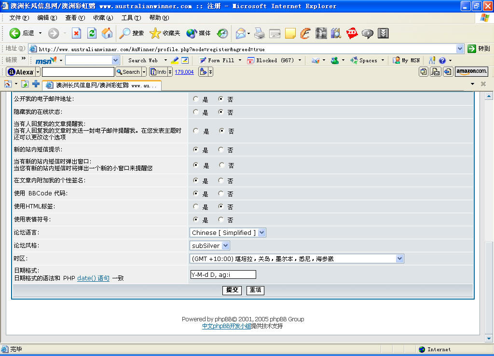This screenshot has height=356, width=494.
Task: Open the Mail envelope icon
Action: pos(241,33)
